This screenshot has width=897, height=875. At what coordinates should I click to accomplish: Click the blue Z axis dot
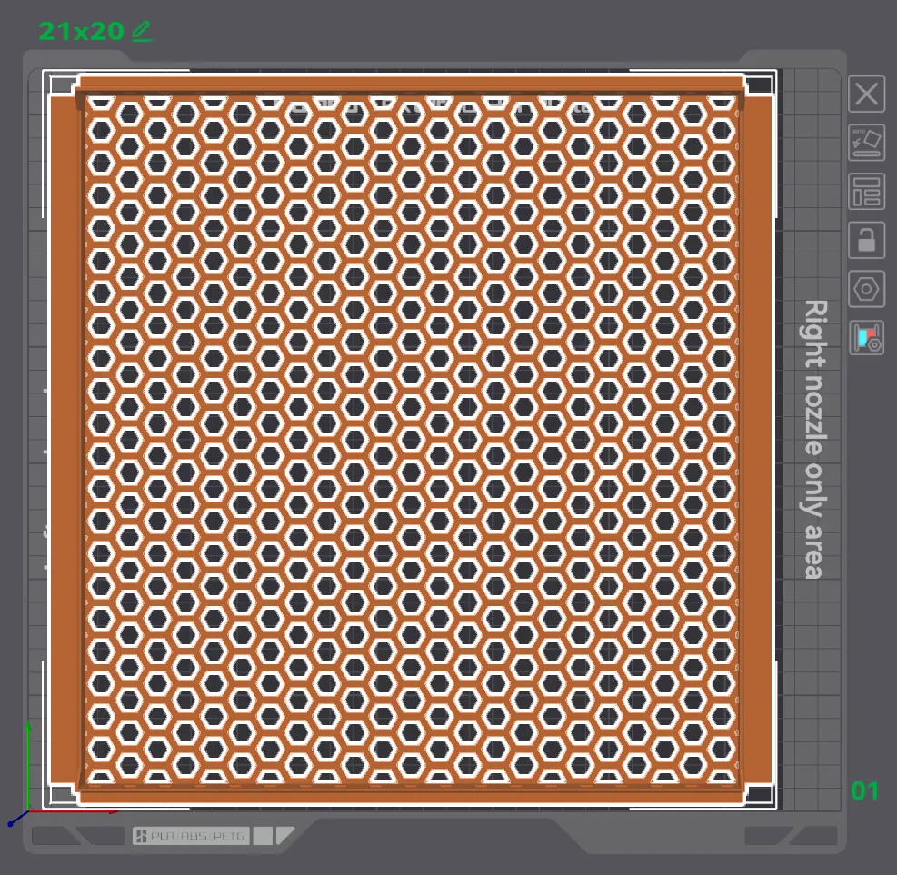pos(10,823)
